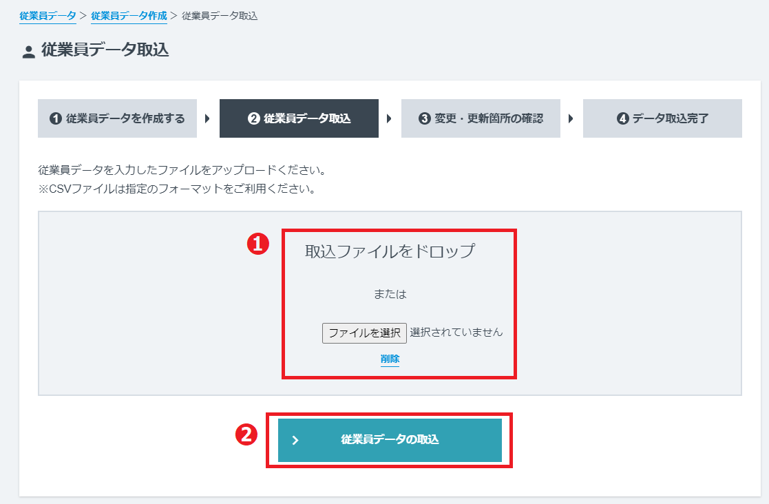Click the 削除 link below the file selector
This screenshot has height=504, width=769.
coord(390,358)
